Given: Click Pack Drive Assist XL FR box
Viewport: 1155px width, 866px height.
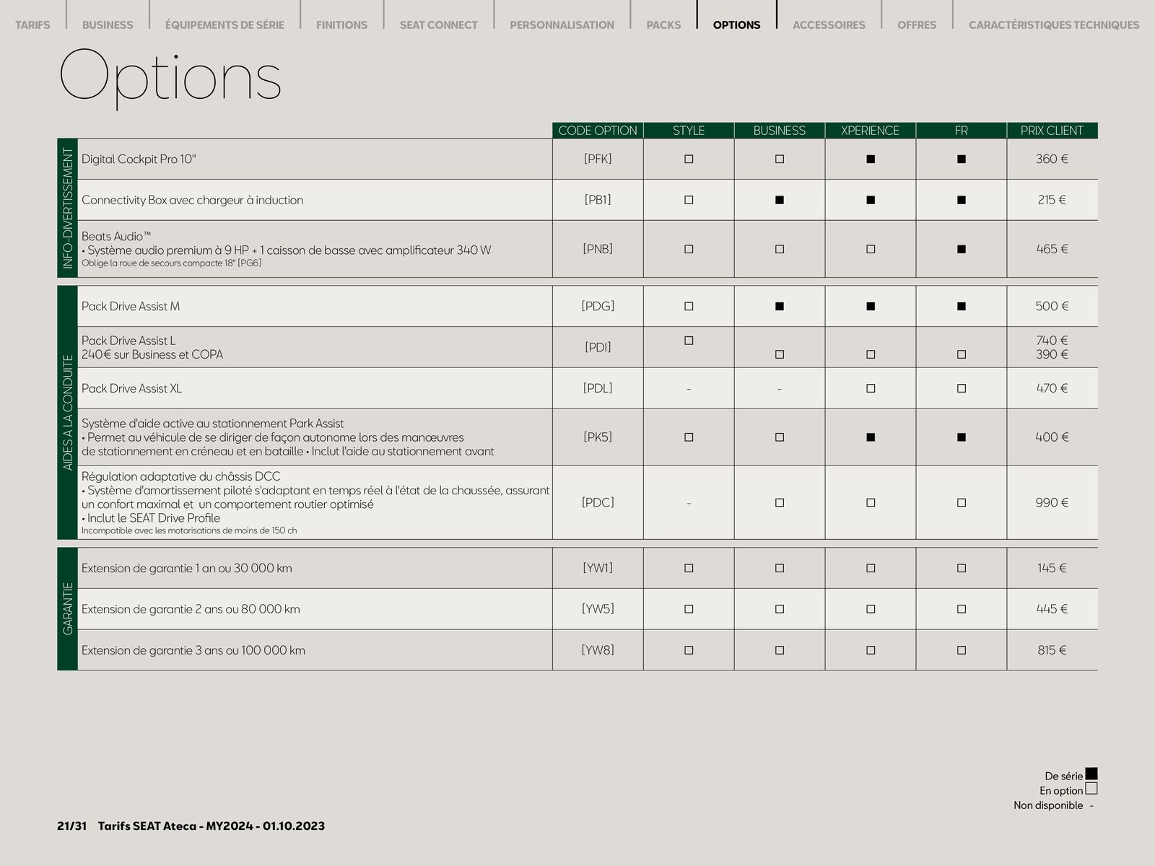Looking at the screenshot, I should pos(962,388).
